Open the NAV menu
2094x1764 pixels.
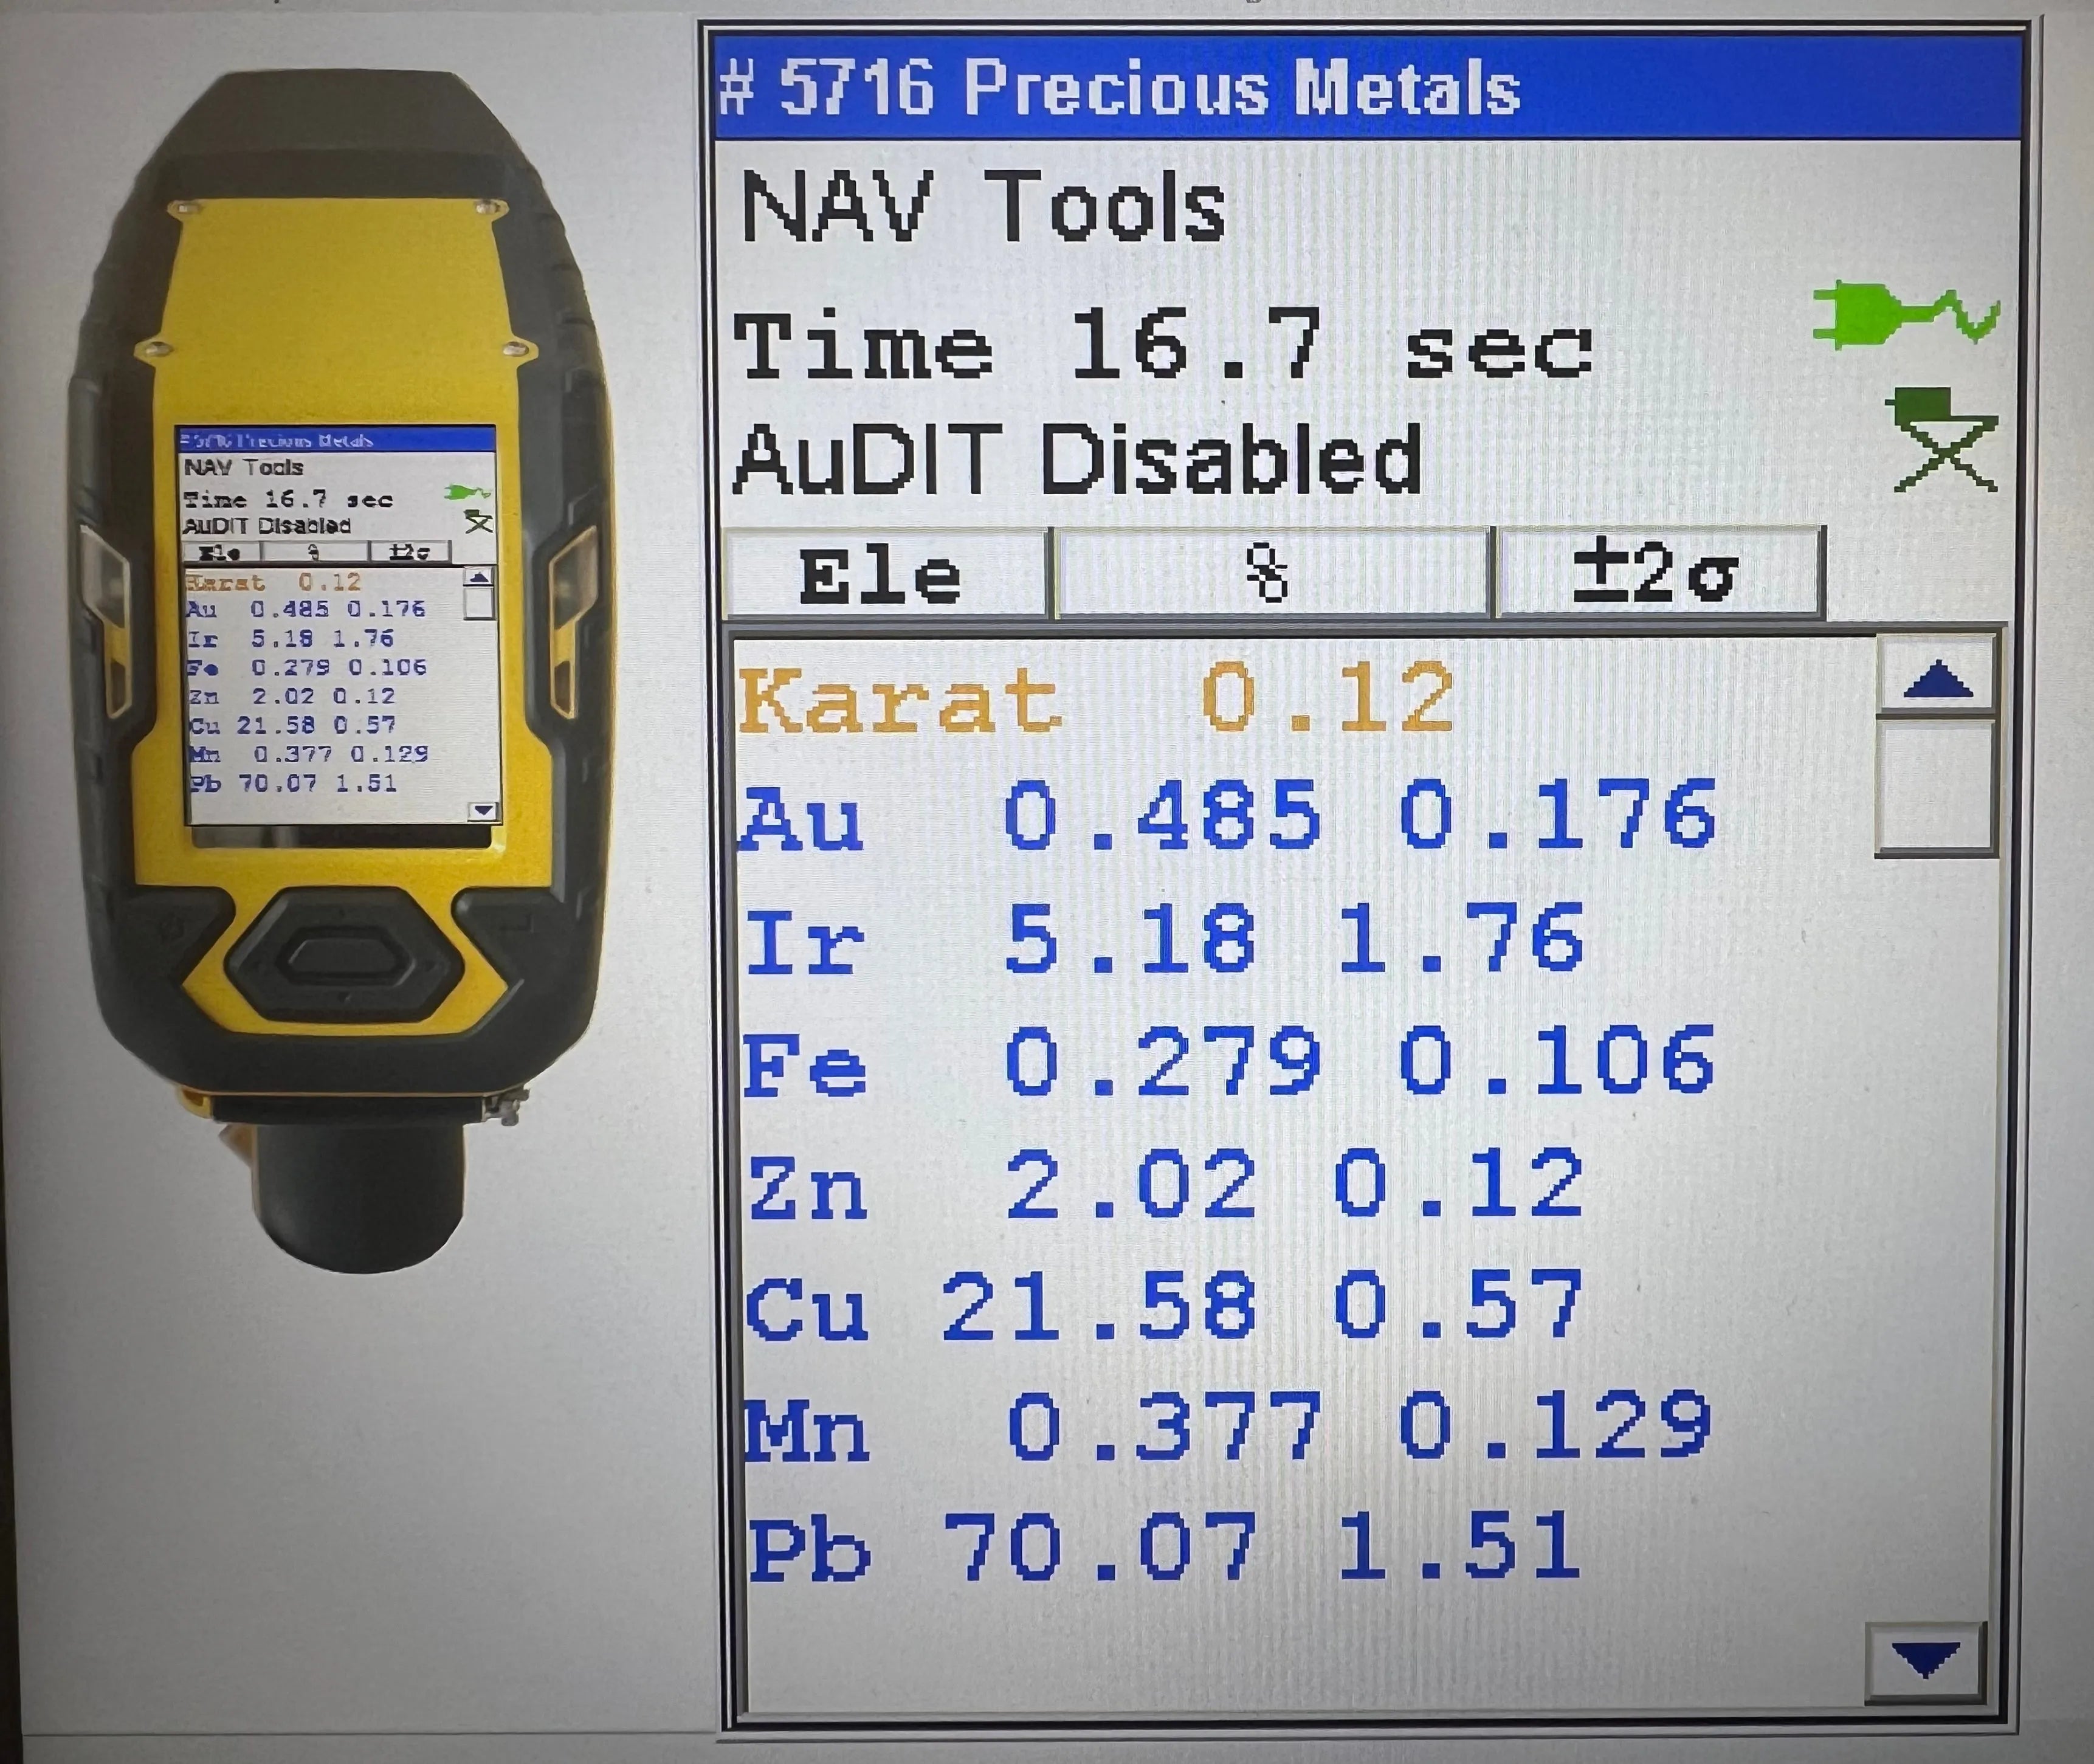pos(837,206)
